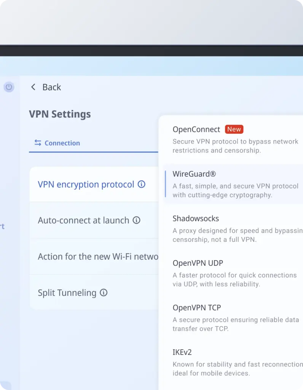Choose WireGuard® from the protocol list
This screenshot has height=390, width=303.
click(194, 174)
